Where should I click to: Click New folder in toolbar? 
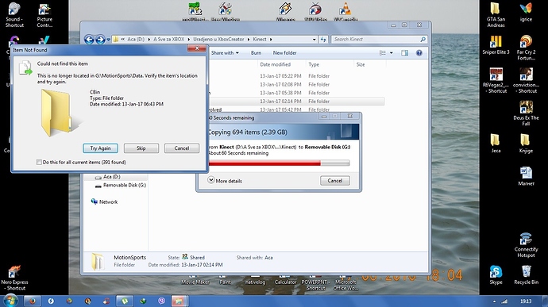click(284, 53)
